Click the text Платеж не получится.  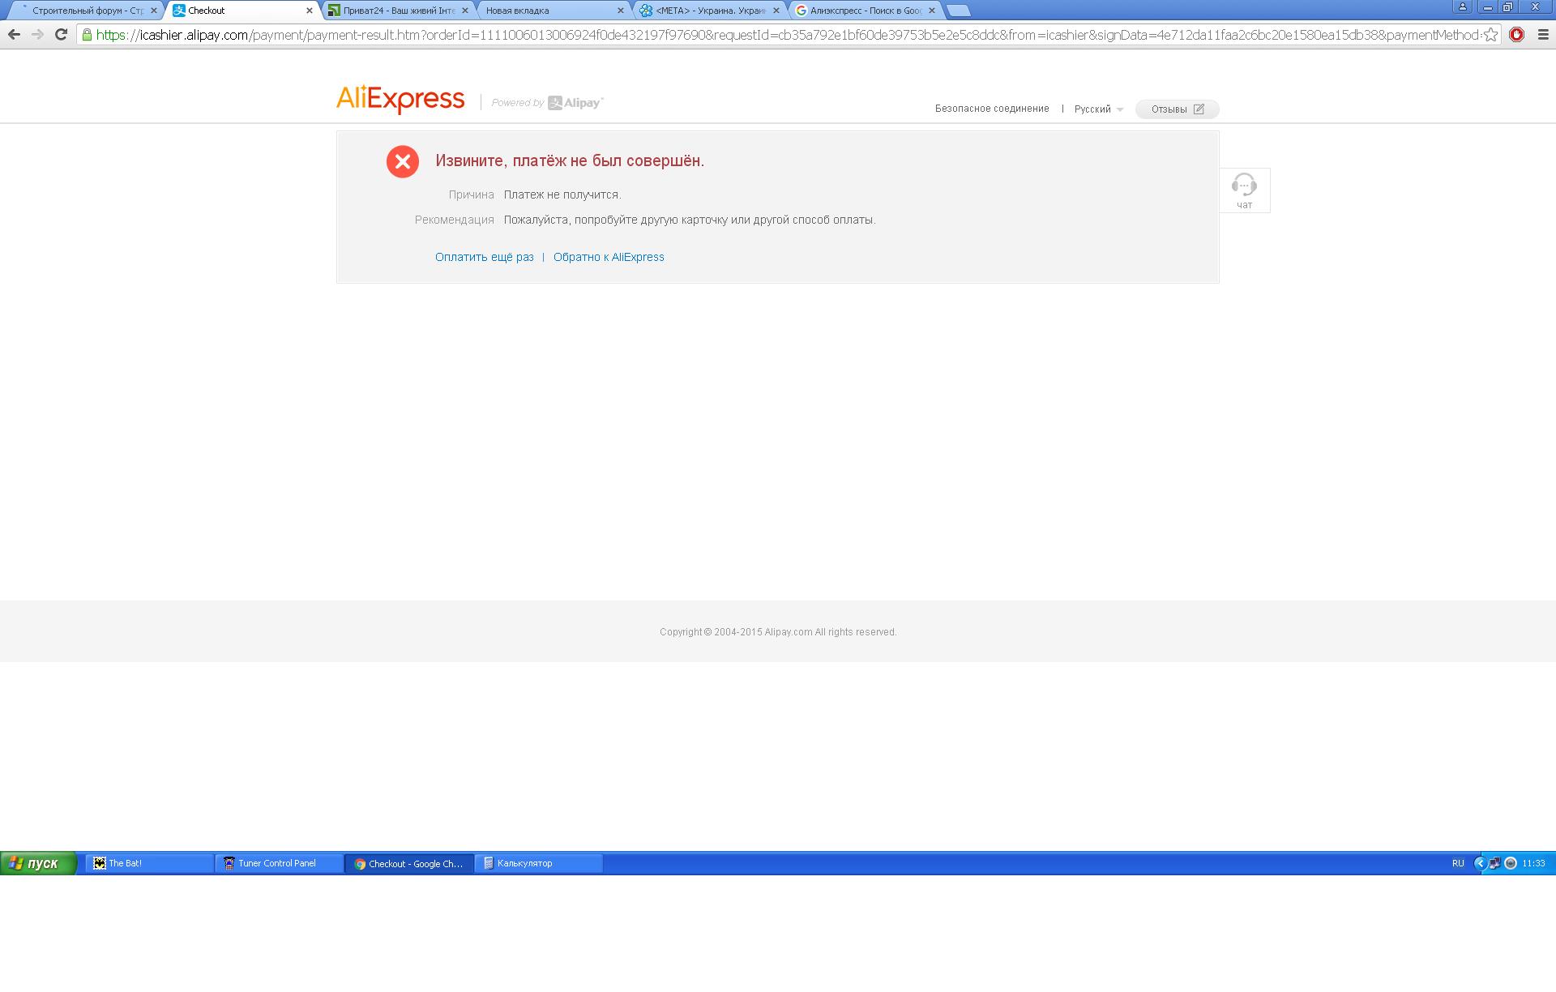click(x=562, y=195)
